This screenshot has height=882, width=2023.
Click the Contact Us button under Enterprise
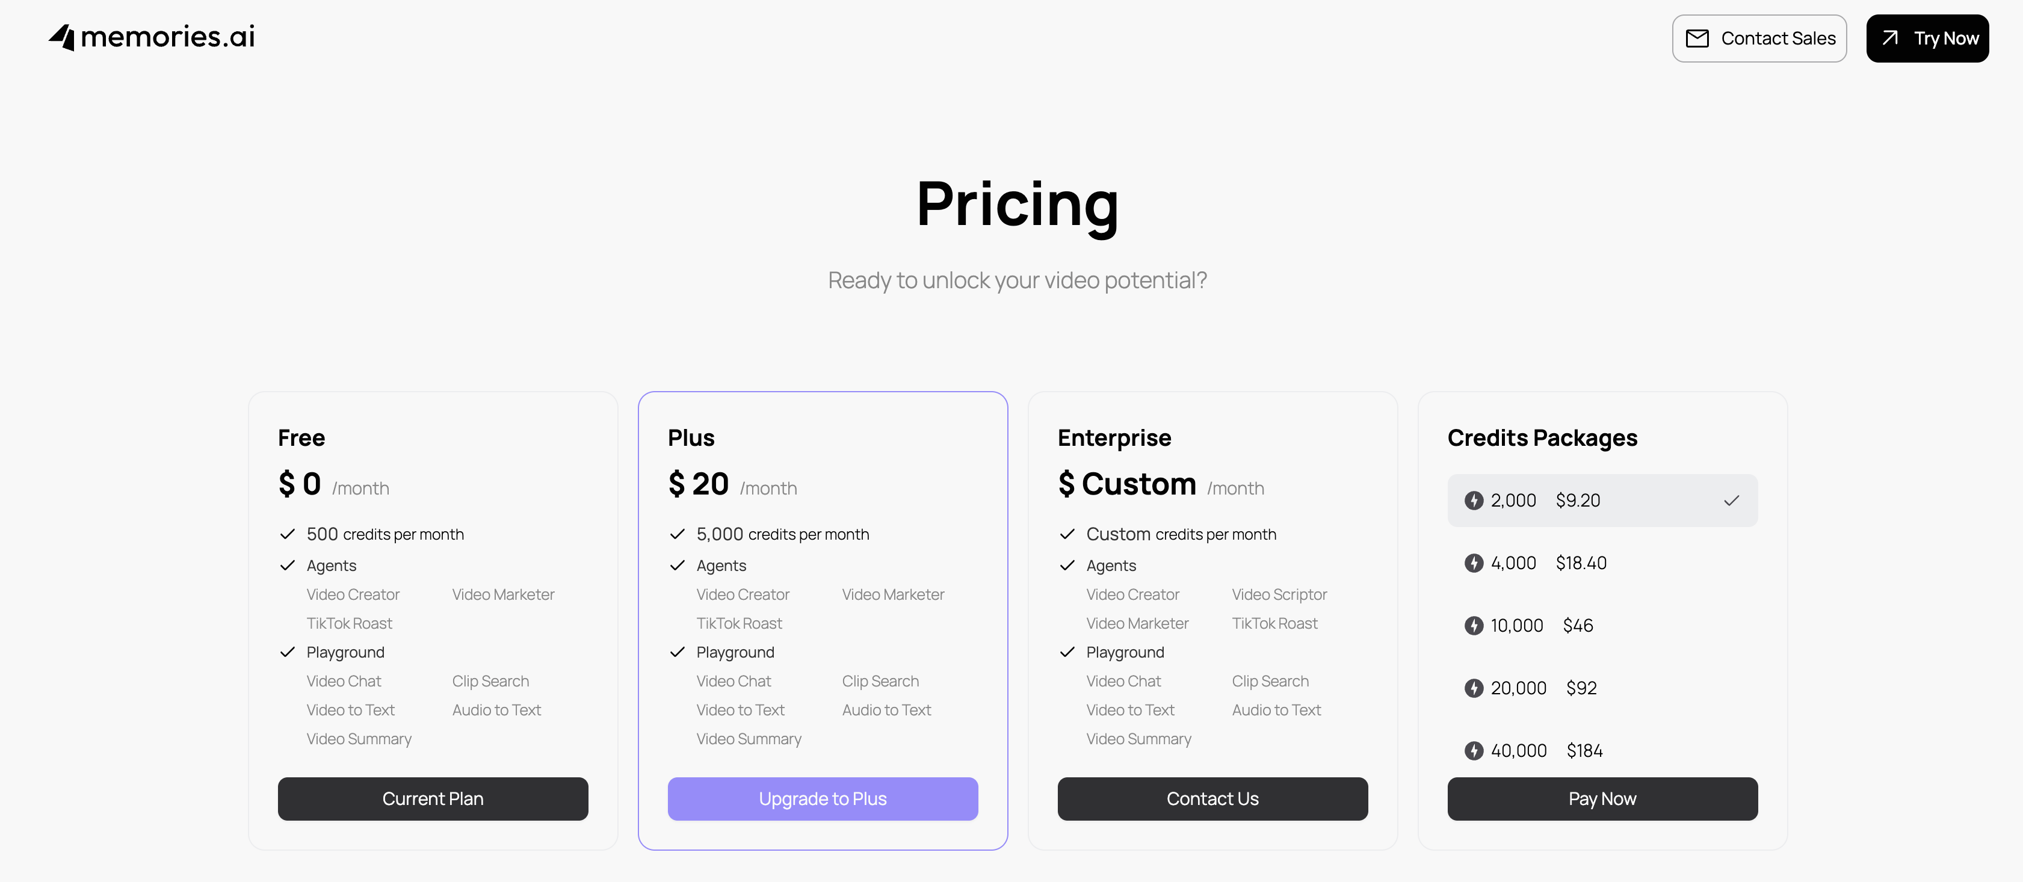click(1212, 799)
